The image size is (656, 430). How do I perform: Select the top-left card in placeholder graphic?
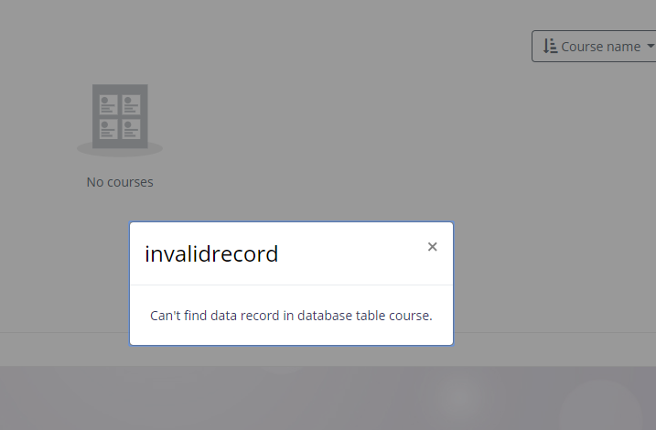pyautogui.click(x=108, y=104)
